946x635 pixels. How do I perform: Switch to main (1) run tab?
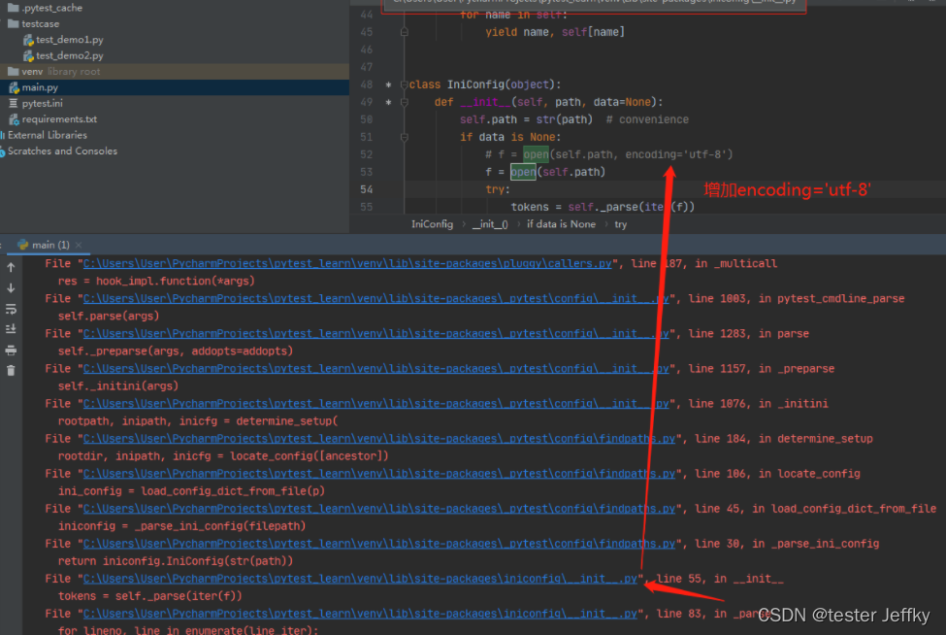coord(50,245)
